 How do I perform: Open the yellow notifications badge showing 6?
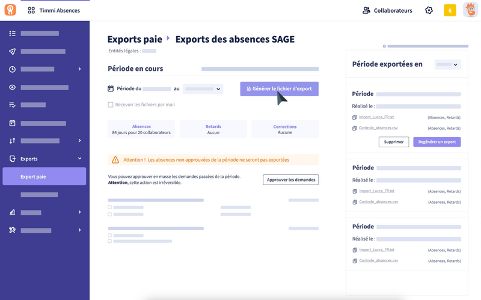pos(450,10)
